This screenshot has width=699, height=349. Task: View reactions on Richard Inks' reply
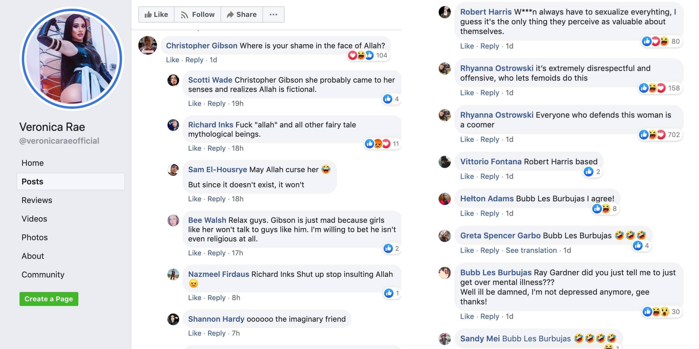[382, 144]
